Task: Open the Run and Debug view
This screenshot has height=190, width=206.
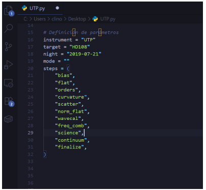Action: point(8,65)
